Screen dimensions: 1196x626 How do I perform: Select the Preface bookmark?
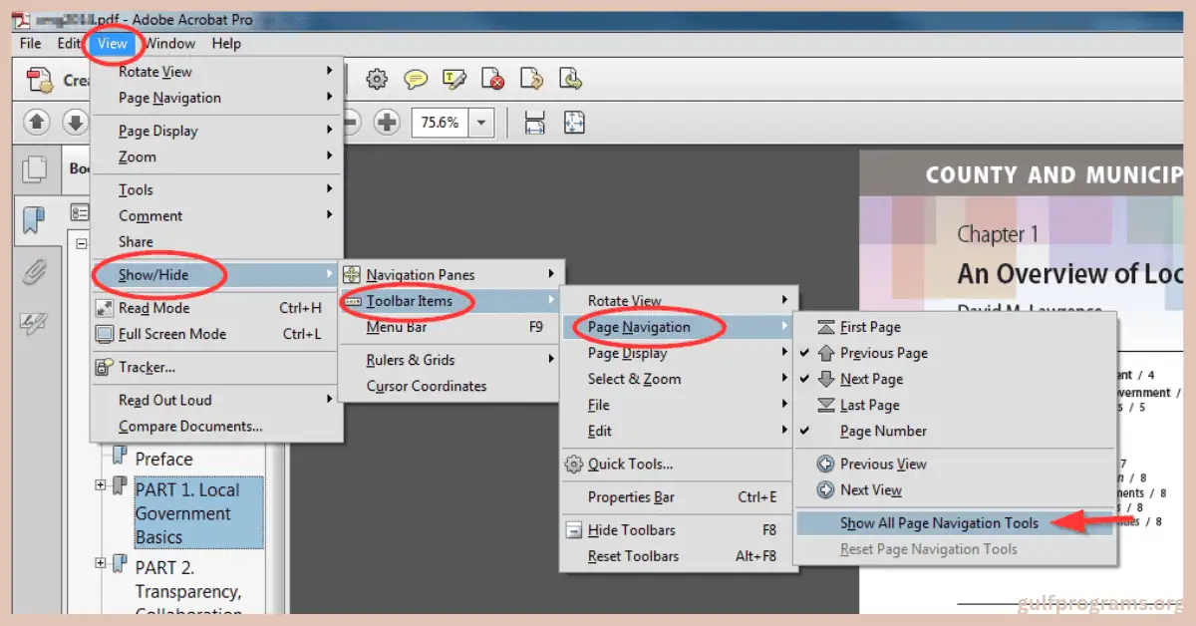coord(163,459)
